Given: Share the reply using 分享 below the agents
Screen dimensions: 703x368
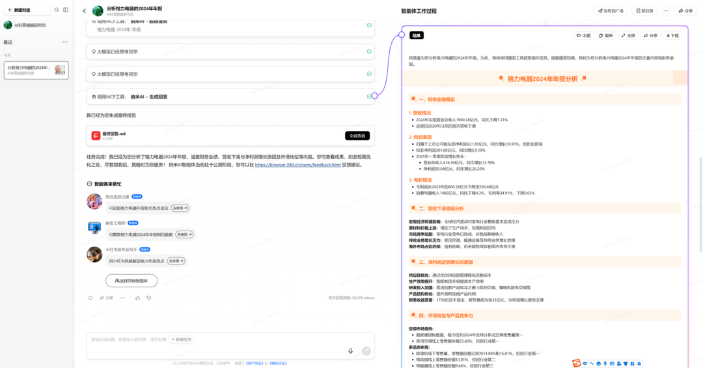Looking at the screenshot, I should [x=106, y=298].
